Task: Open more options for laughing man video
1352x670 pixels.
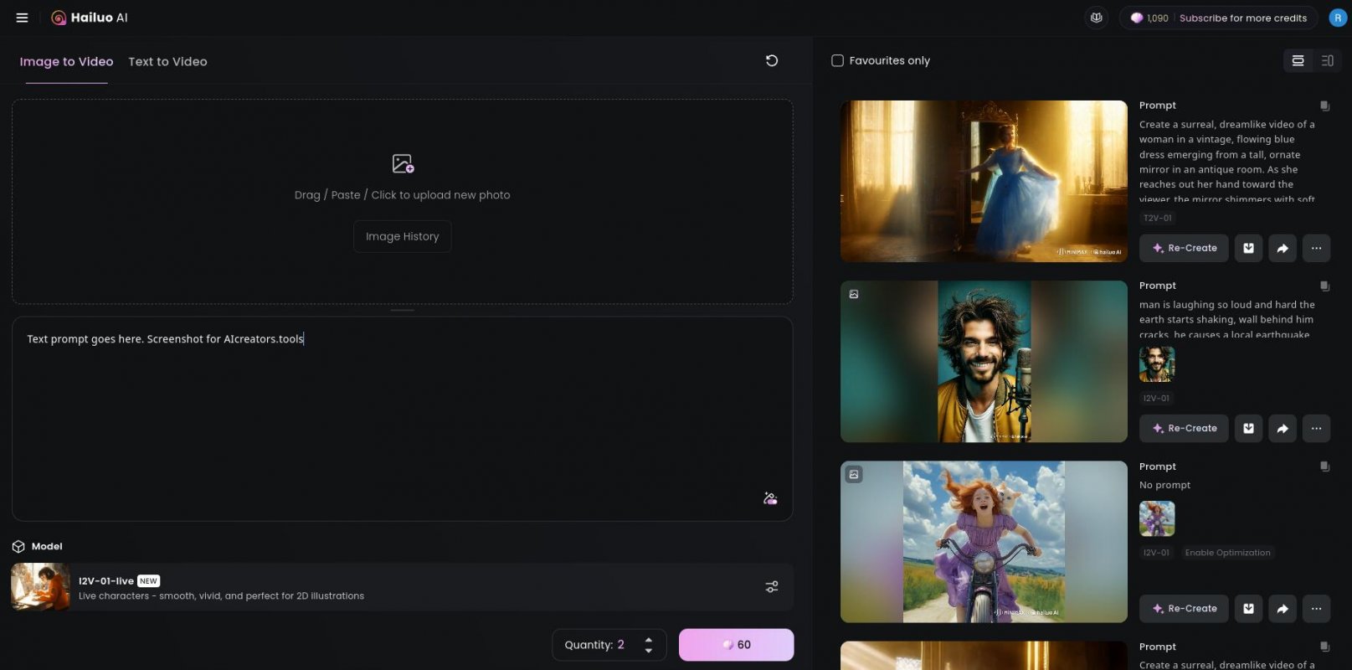Action: pyautogui.click(x=1316, y=428)
